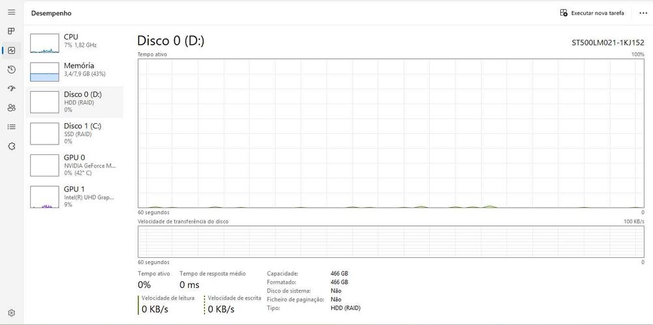Open the hamburger navigation menu

point(12,12)
